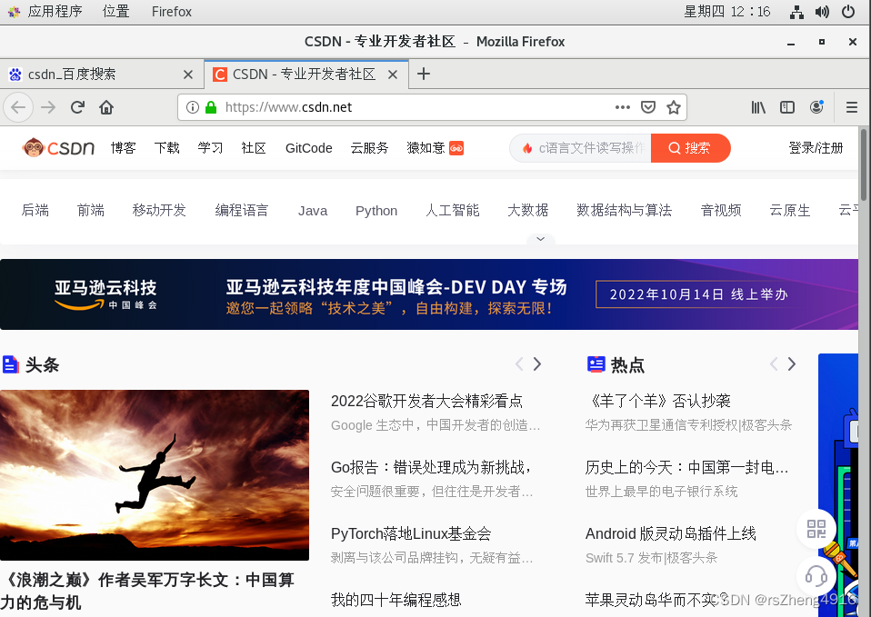
Task: Select the 人工智能 category
Action: pyautogui.click(x=452, y=211)
